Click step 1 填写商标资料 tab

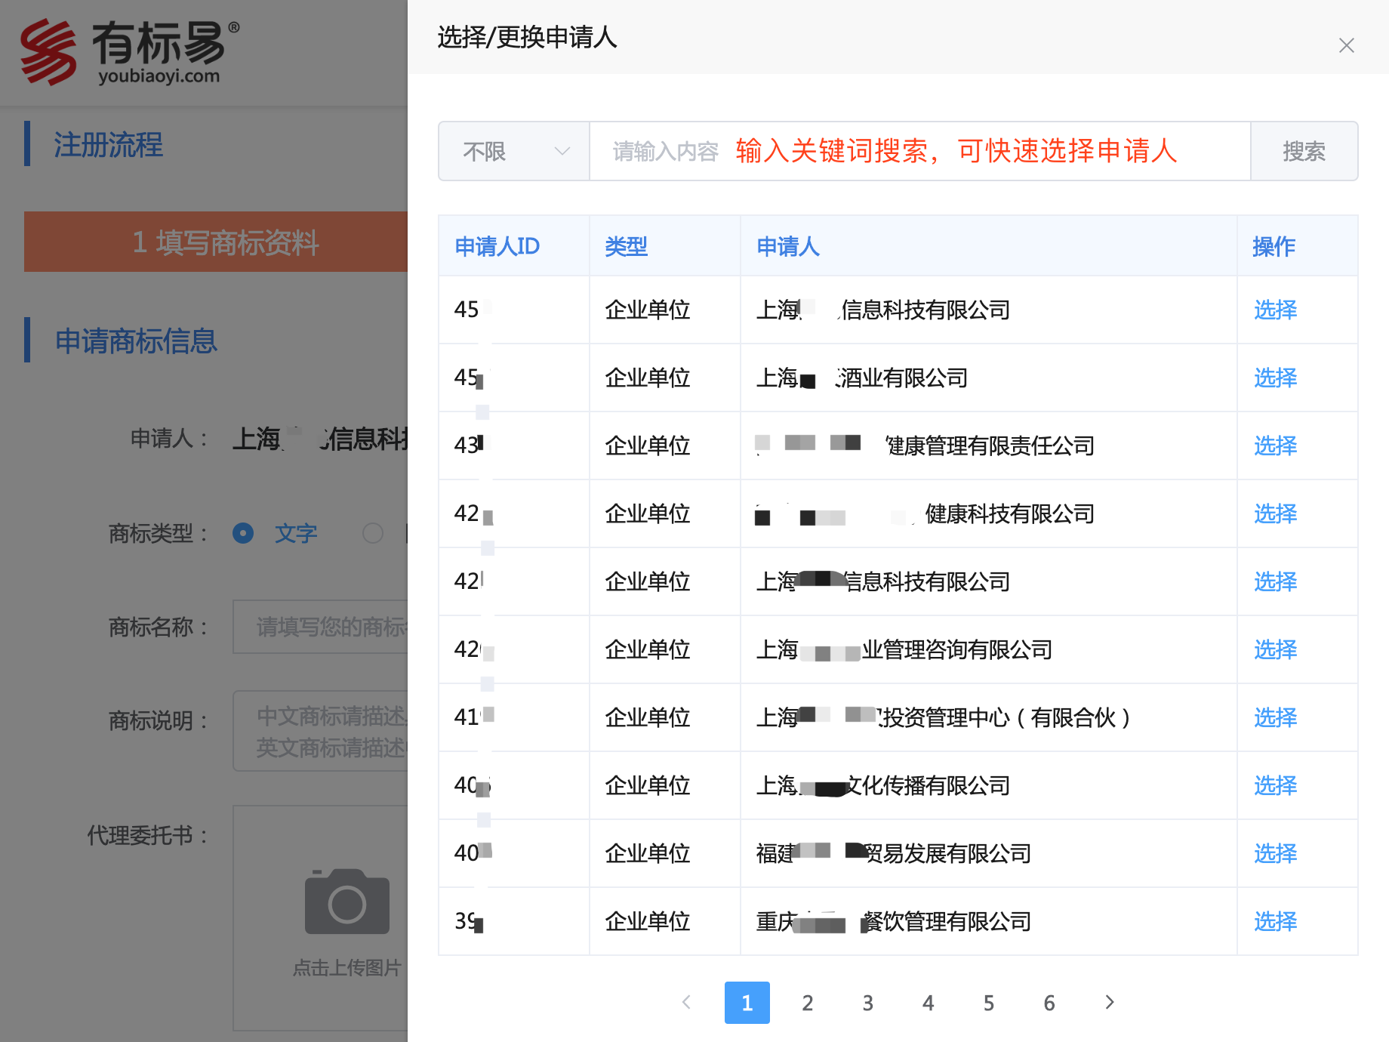(216, 242)
